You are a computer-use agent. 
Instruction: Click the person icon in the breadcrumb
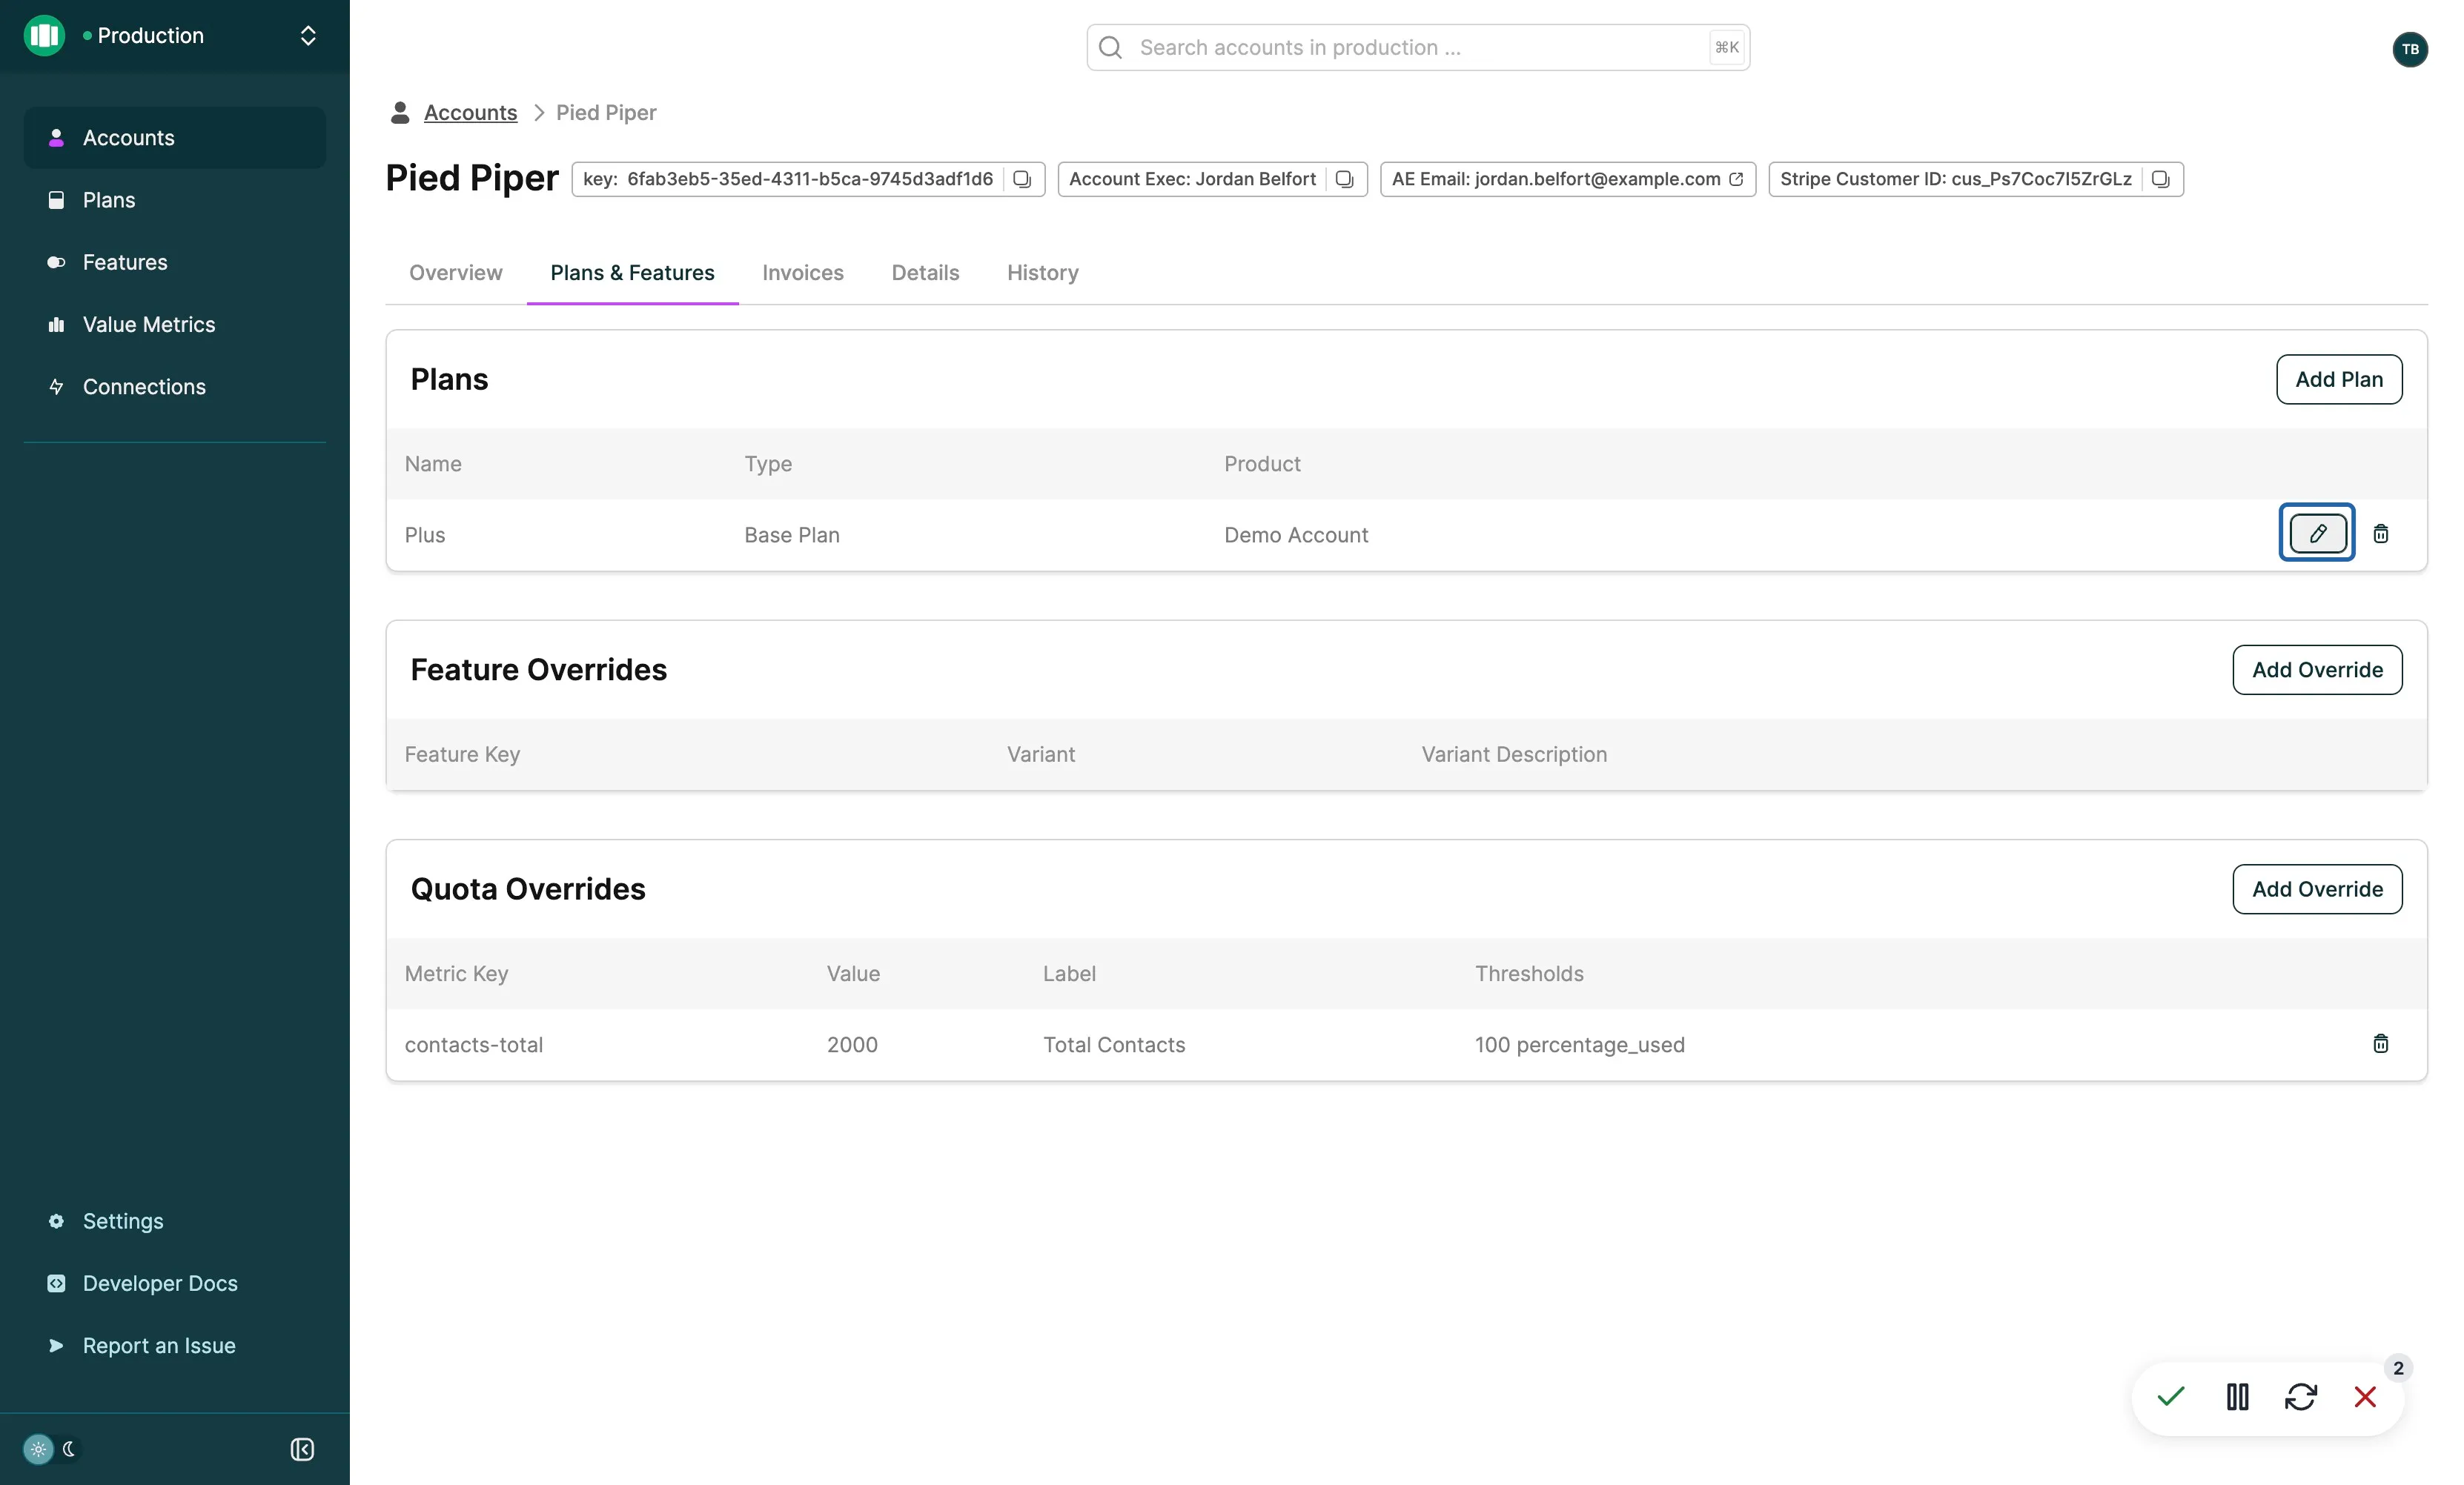coord(400,113)
